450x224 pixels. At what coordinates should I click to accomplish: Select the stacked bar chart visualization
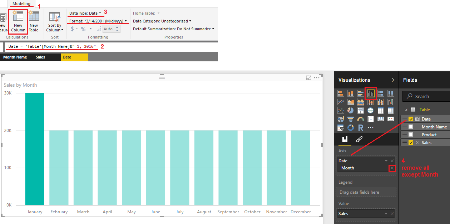pos(341,93)
